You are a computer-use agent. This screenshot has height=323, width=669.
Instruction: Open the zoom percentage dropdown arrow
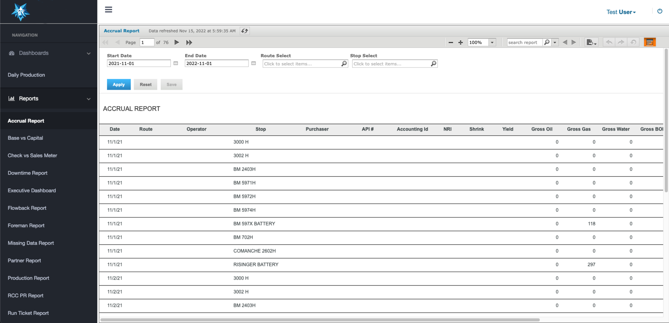coord(492,42)
